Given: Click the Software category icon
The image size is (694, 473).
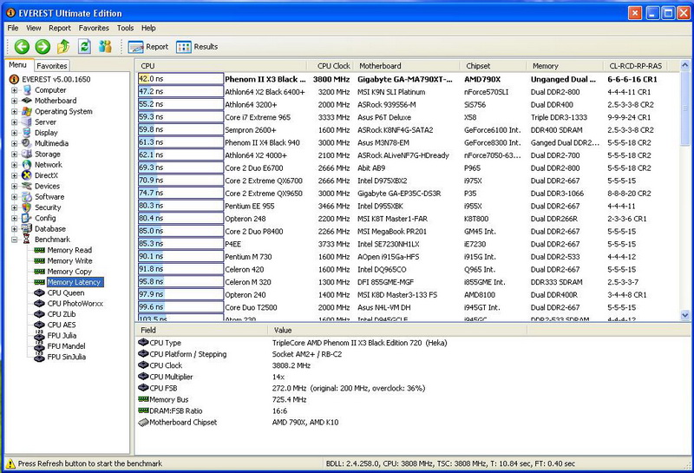Looking at the screenshot, I should (x=27, y=197).
